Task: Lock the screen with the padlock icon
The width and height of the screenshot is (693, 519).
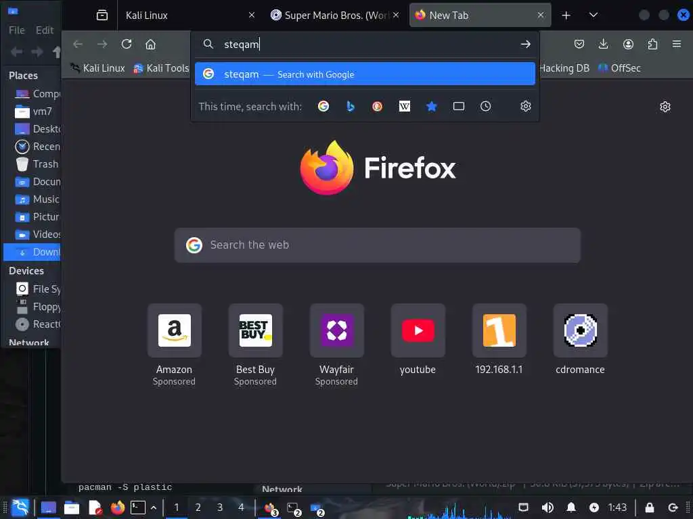Action: pos(649,508)
